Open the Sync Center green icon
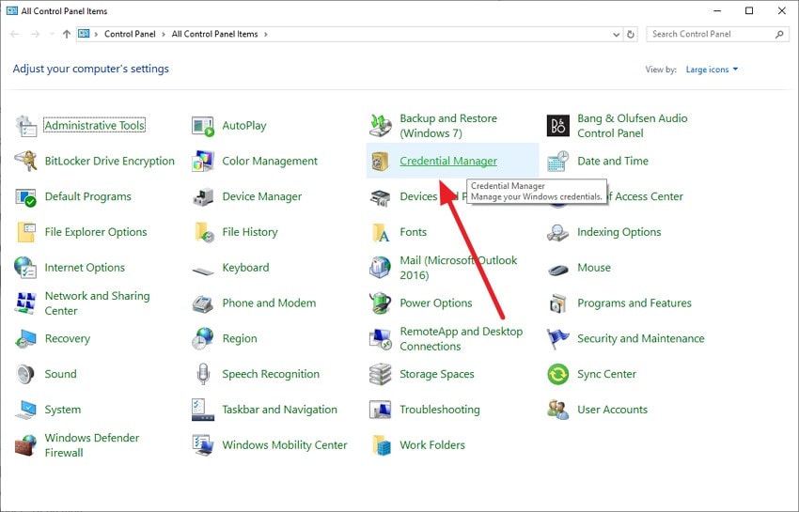This screenshot has height=512, width=799. click(x=558, y=375)
